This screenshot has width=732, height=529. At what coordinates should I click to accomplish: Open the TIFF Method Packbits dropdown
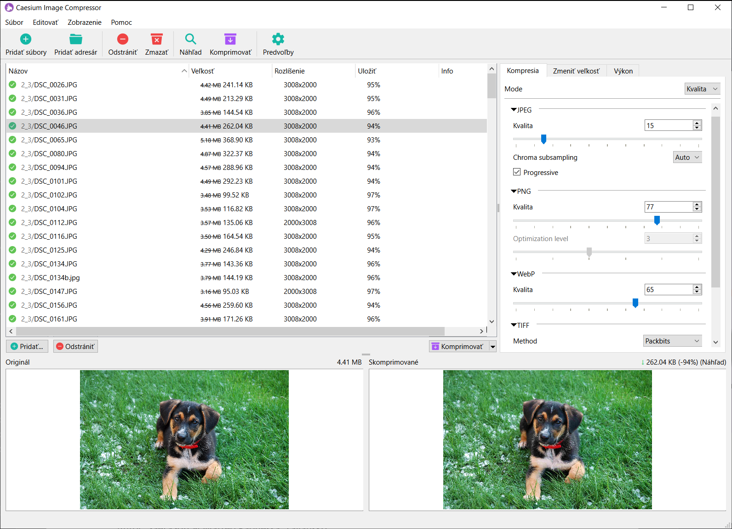click(672, 341)
